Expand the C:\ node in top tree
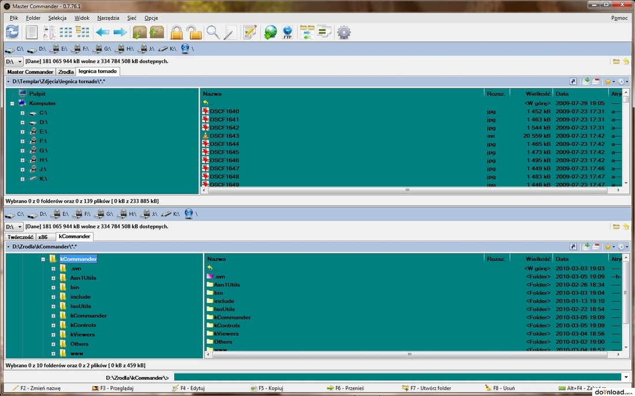The height and width of the screenshot is (396, 635). (x=23, y=113)
